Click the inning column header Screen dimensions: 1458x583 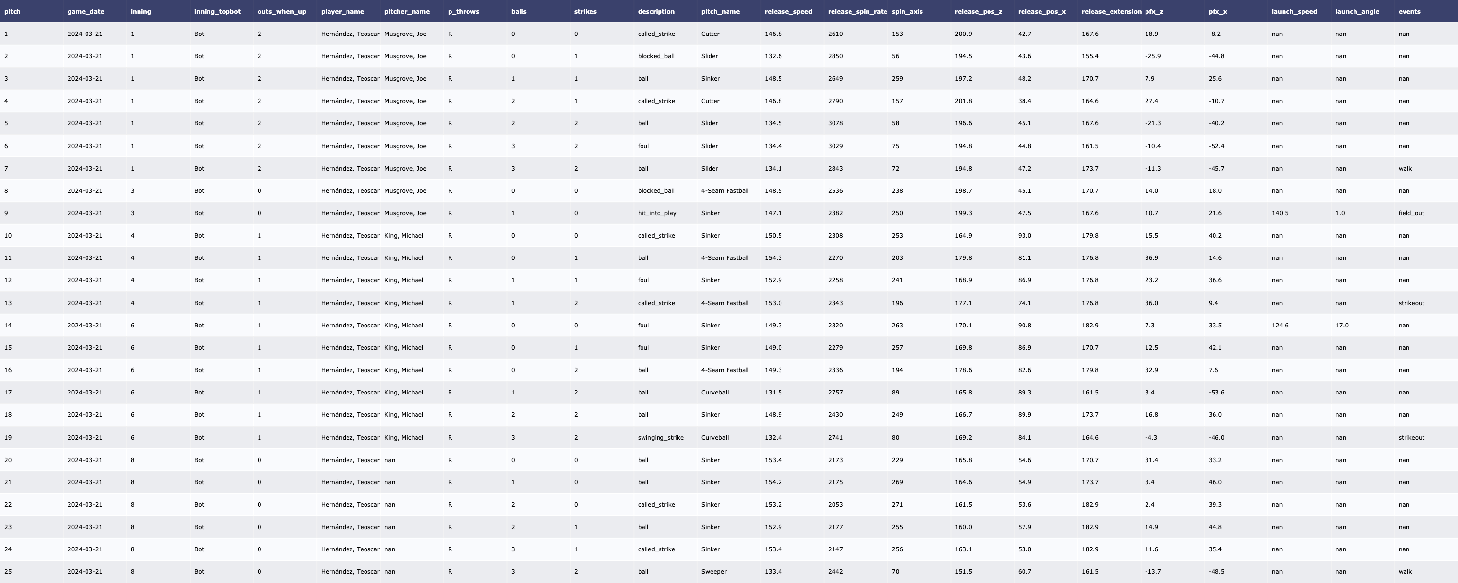coord(140,11)
